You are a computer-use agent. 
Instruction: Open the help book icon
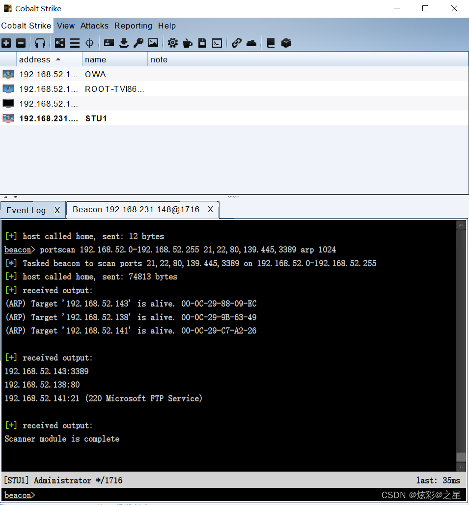click(271, 43)
